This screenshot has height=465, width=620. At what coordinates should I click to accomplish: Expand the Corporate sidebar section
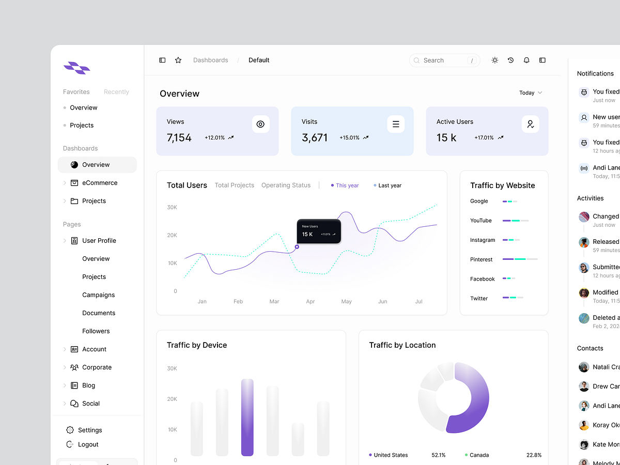pyautogui.click(x=65, y=367)
